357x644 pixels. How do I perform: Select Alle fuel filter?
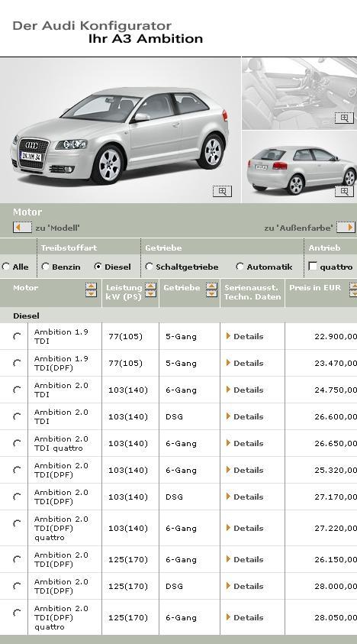click(x=6, y=267)
